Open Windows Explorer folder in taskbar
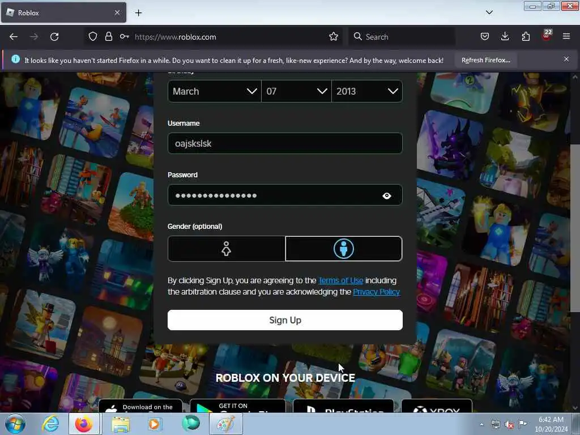The width and height of the screenshot is (580, 435). pyautogui.click(x=121, y=424)
